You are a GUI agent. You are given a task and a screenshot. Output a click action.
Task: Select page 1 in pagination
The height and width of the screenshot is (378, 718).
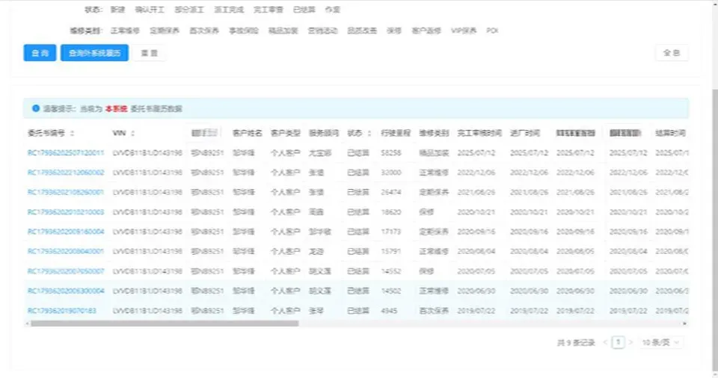click(619, 342)
